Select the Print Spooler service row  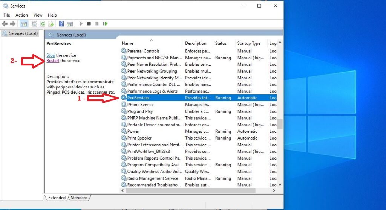(x=139, y=138)
